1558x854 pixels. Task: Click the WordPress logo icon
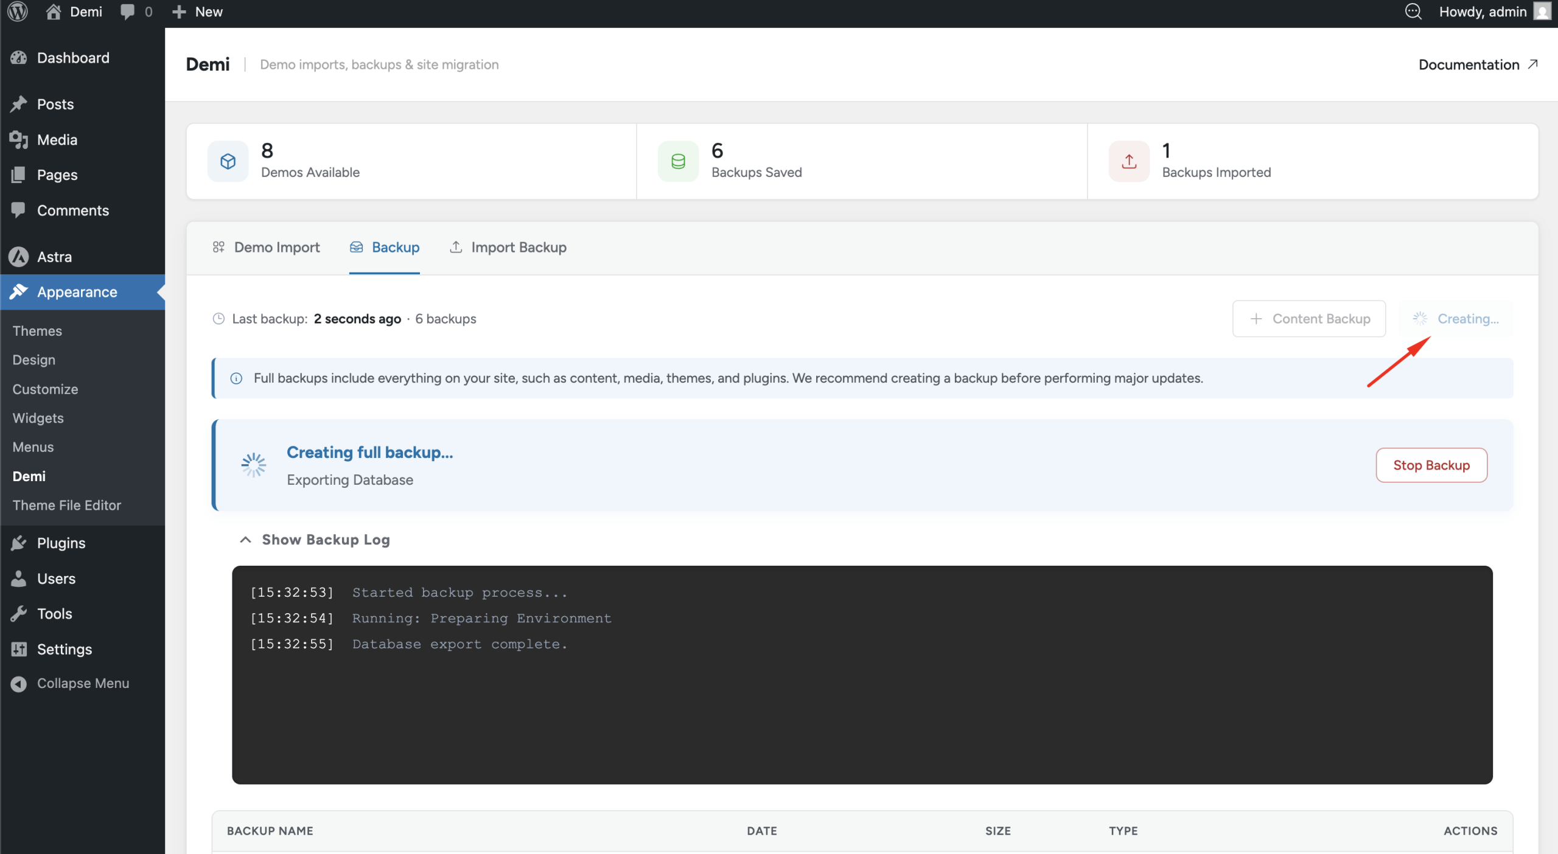(18, 12)
